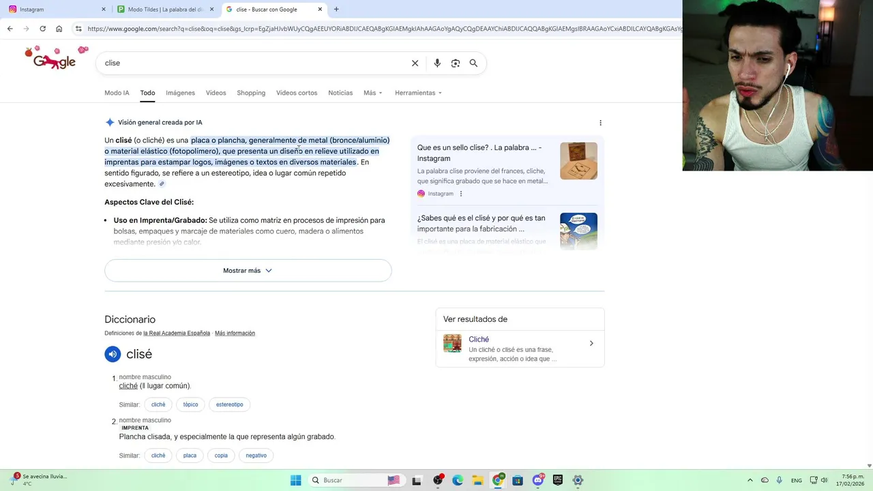This screenshot has height=491, width=873.
Task: Select the Imágenes search tab
Action: tap(180, 93)
